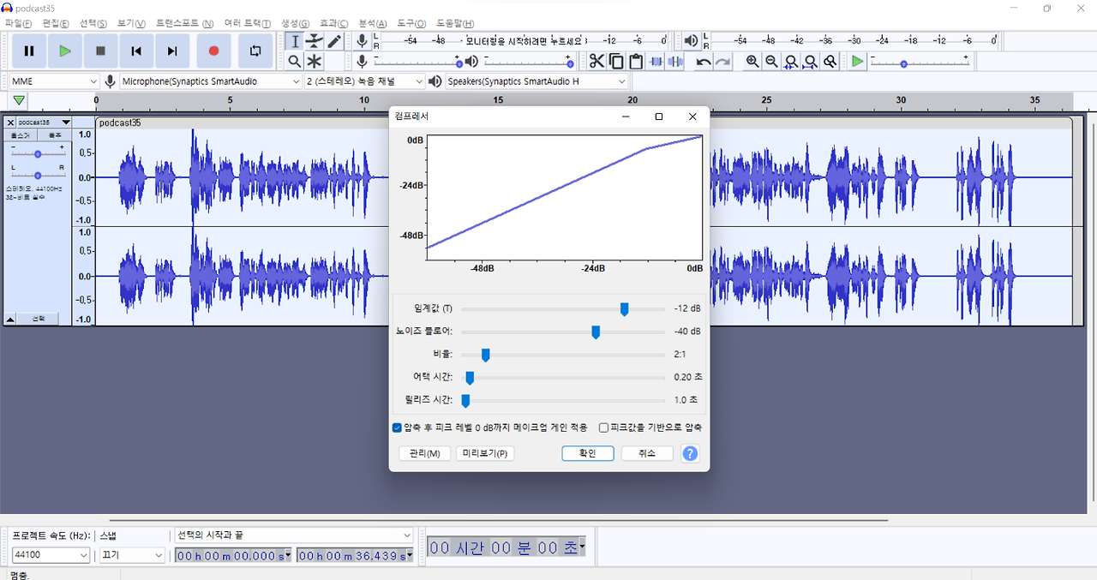The width and height of the screenshot is (1097, 580).
Task: Open the 도움말 (Help) menu
Action: [x=454, y=23]
